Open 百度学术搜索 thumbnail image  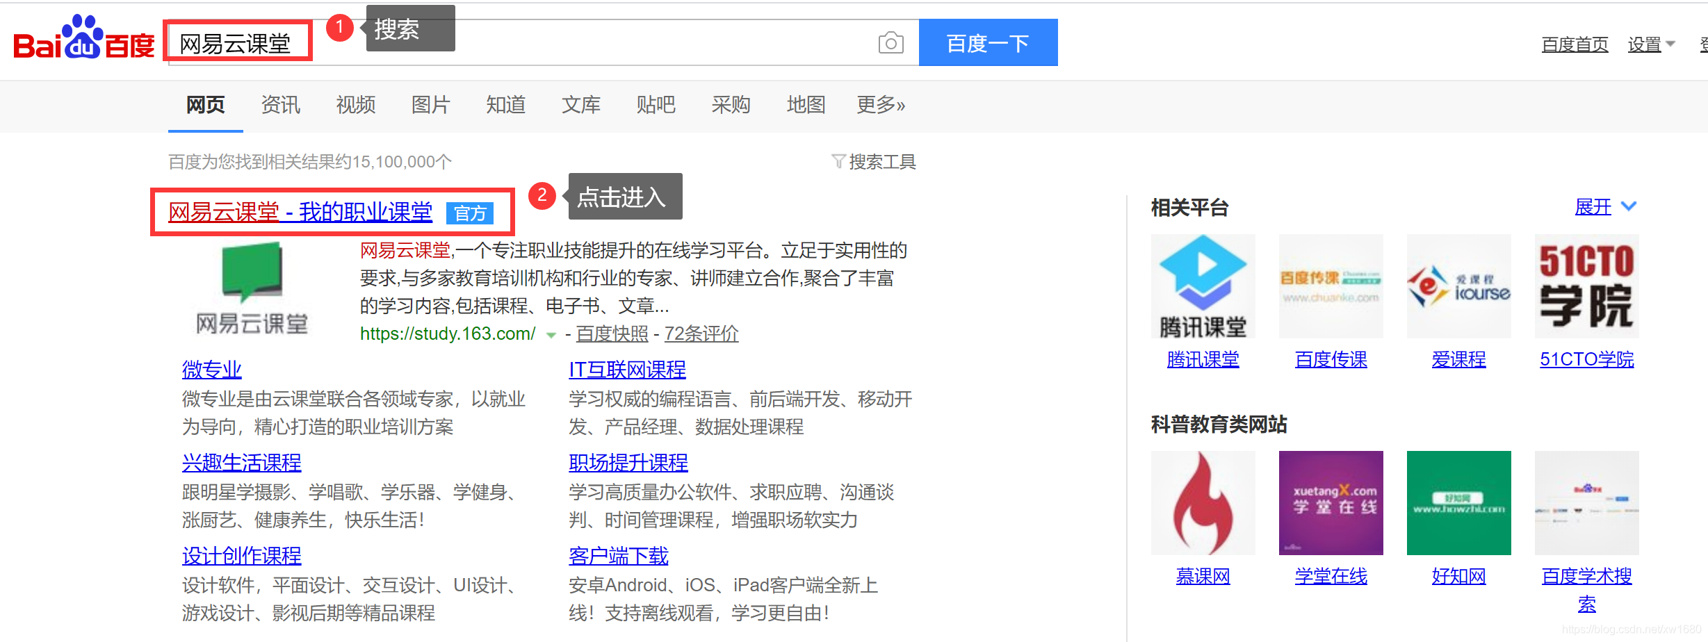[x=1586, y=503]
